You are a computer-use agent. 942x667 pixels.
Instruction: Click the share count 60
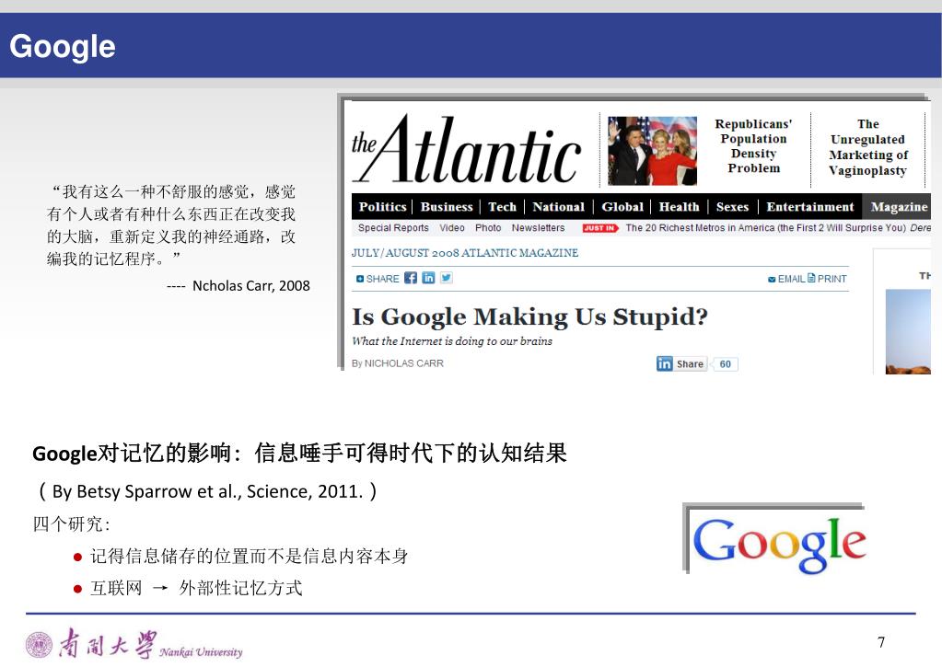click(725, 363)
